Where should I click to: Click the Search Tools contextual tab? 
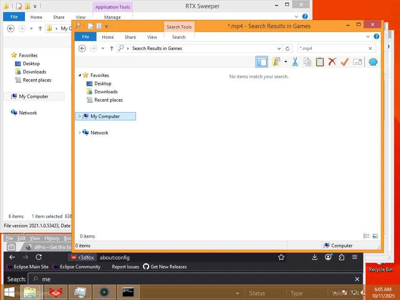(179, 27)
